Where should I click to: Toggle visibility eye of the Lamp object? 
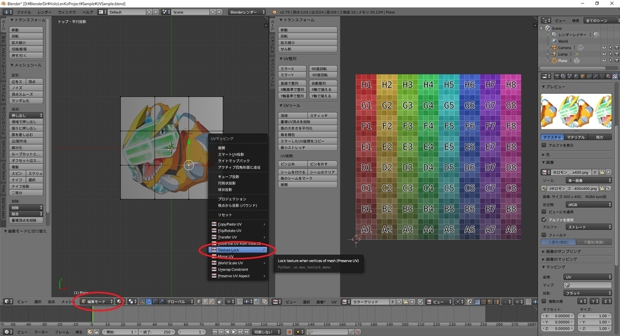pyautogui.click(x=604, y=54)
